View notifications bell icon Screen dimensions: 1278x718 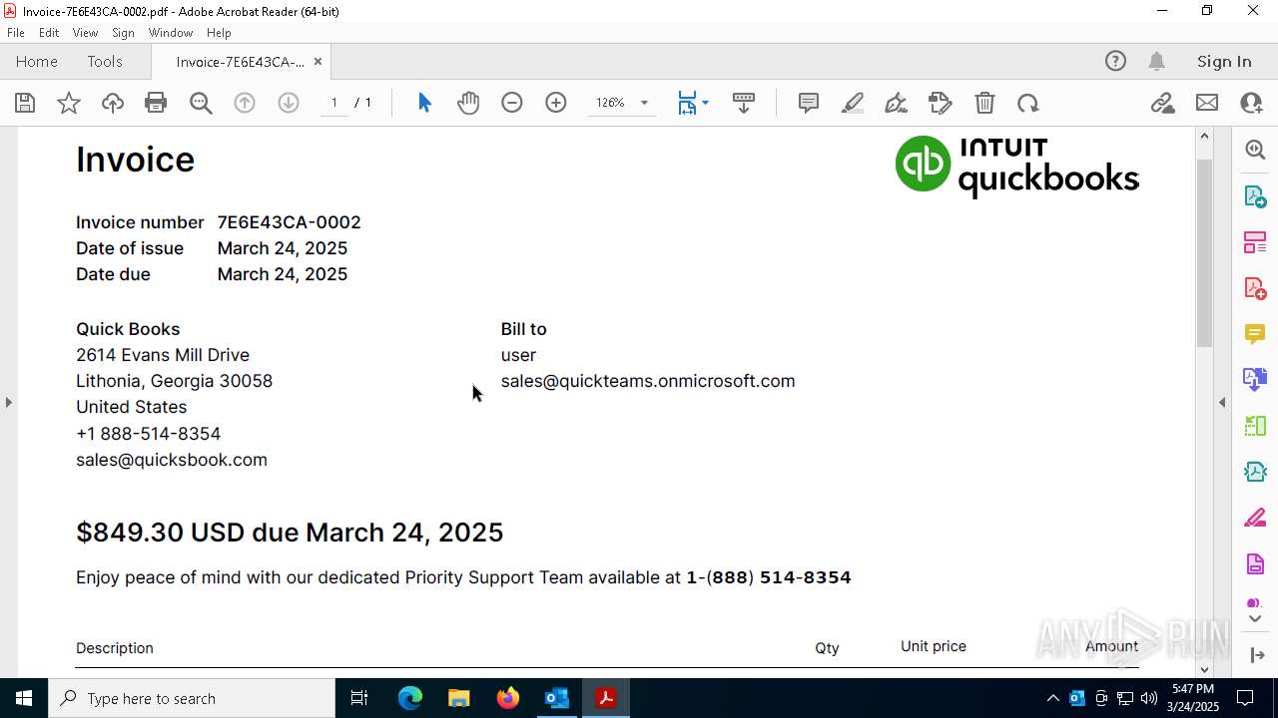coord(1157,61)
